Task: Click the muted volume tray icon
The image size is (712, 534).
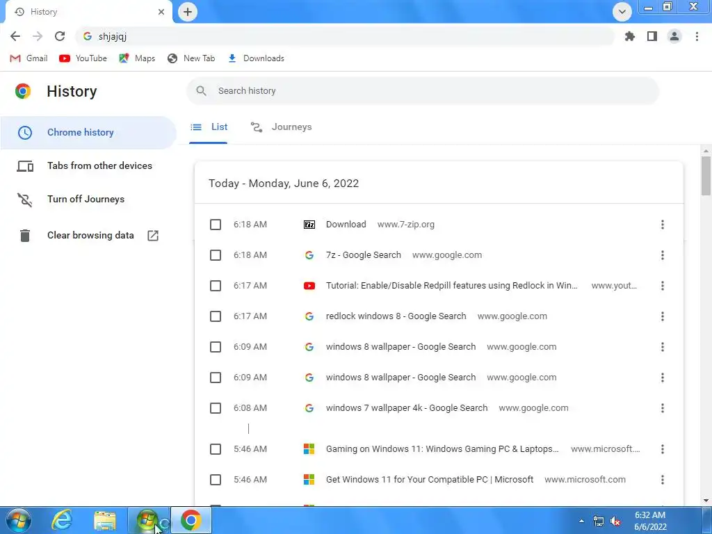Action: 616,521
